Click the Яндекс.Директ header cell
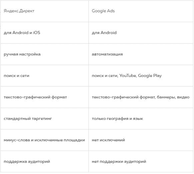The width and height of the screenshot is (194, 174). pyautogui.click(x=45, y=11)
